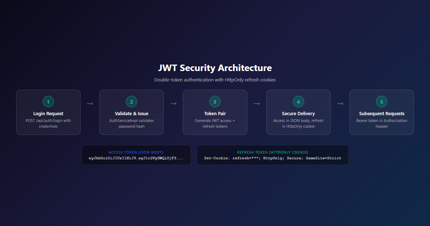The image size is (430, 226).
Task: Click the "Generate JWT access + refresh tokens" description
Action: pos(215,123)
